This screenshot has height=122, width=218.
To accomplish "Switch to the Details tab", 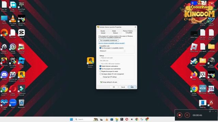I will click(x=114, y=31).
